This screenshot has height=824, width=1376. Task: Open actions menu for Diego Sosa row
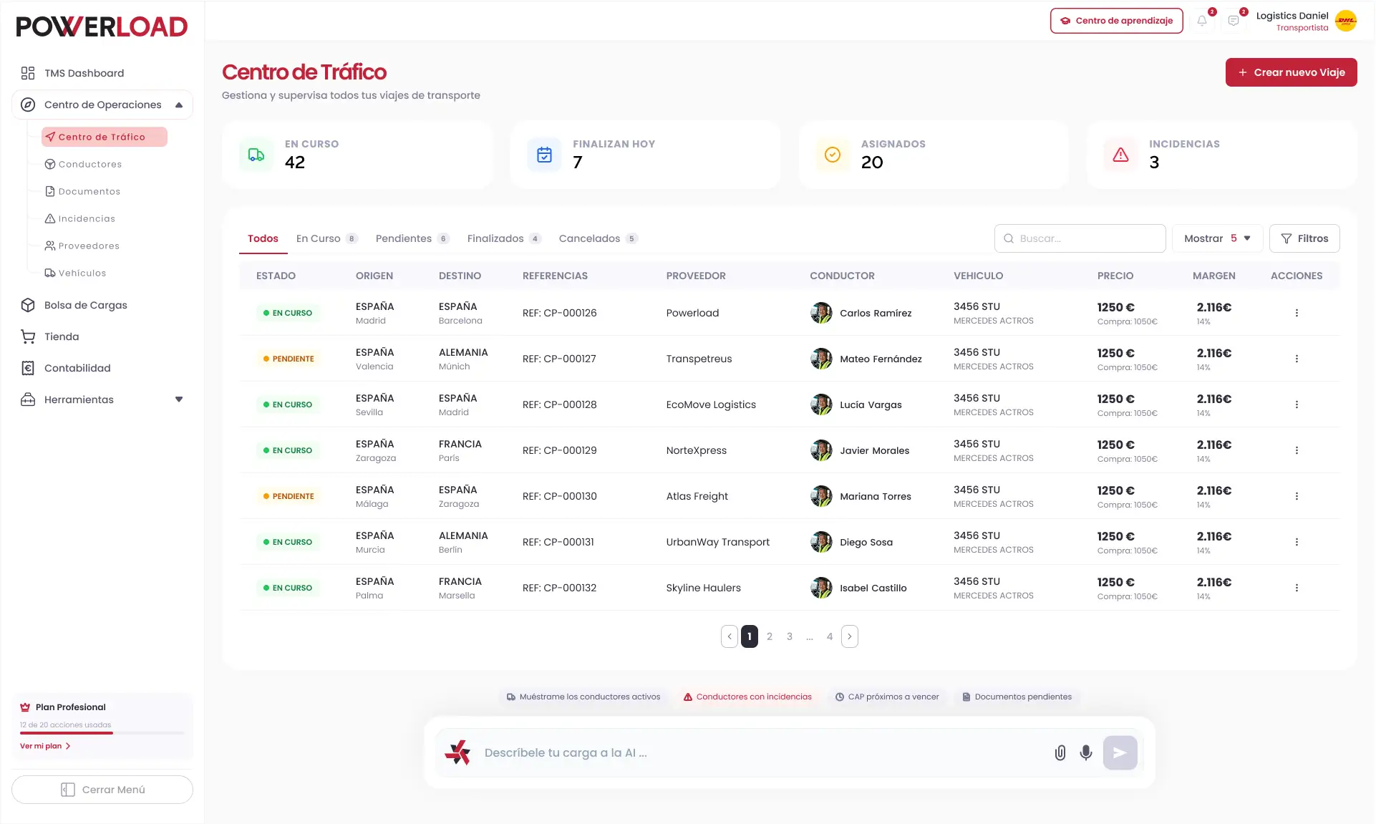[x=1297, y=542]
